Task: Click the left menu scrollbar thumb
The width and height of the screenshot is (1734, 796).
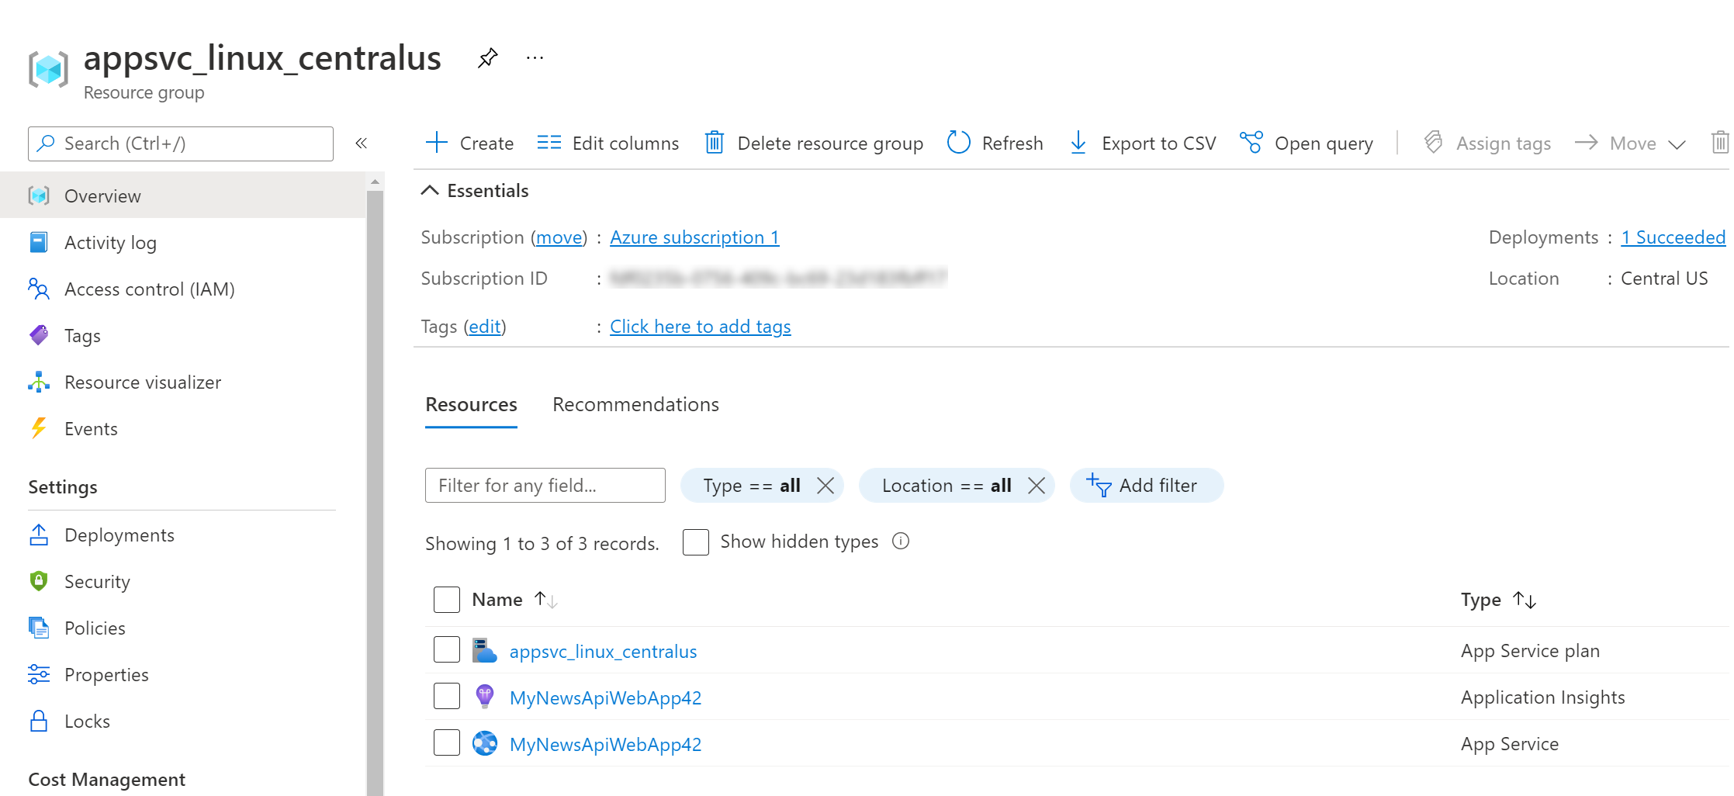Action: pos(375,493)
